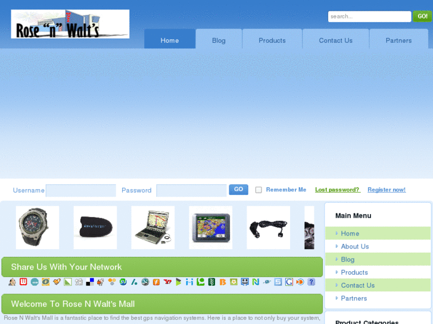Click into the Username field
The width and height of the screenshot is (433, 324).
[x=81, y=191]
